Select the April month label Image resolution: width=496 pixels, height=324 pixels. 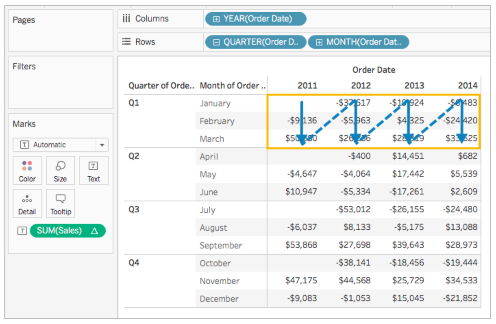(209, 157)
